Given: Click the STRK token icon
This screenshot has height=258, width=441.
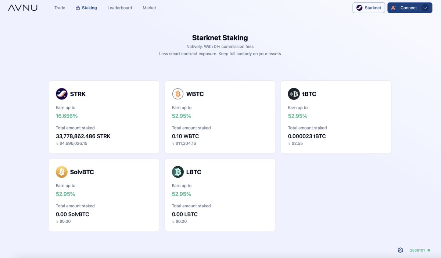Looking at the screenshot, I should tap(62, 94).
